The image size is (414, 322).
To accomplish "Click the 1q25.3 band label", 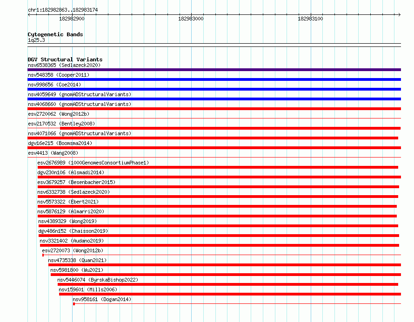I will click(x=36, y=40).
